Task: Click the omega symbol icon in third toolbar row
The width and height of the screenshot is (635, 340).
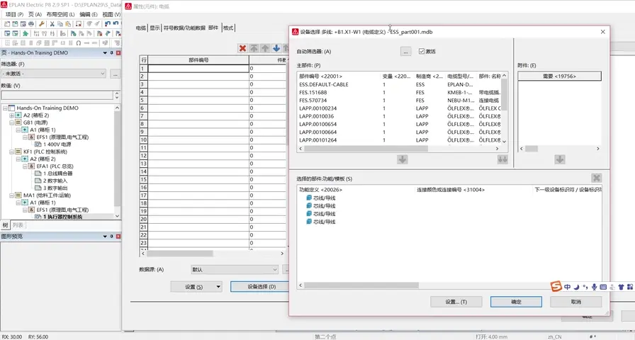Action: coord(79,43)
